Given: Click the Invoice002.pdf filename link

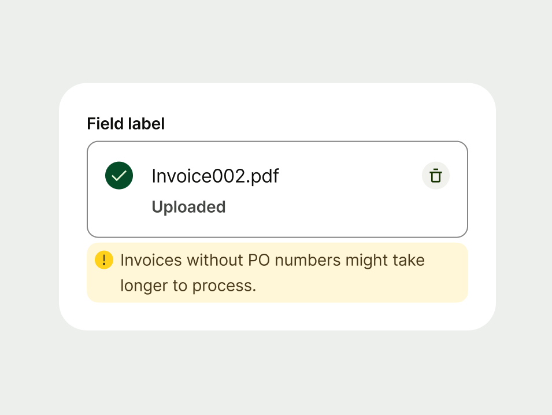Looking at the screenshot, I should [215, 176].
